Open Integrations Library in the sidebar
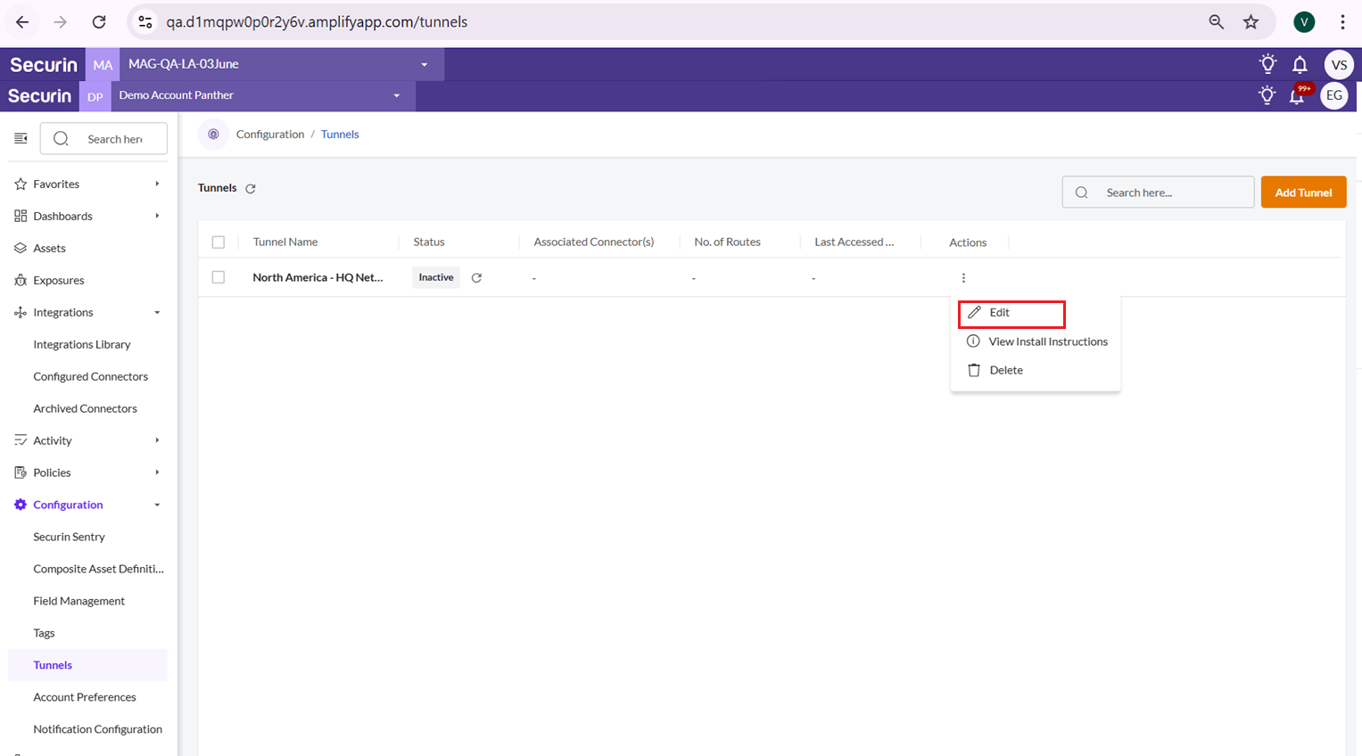 [x=82, y=344]
